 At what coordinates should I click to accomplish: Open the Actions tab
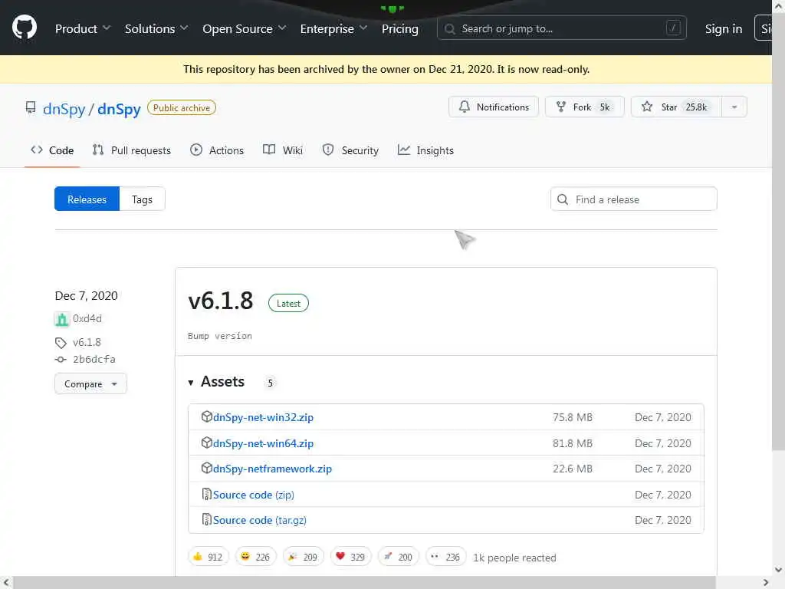[x=217, y=150]
